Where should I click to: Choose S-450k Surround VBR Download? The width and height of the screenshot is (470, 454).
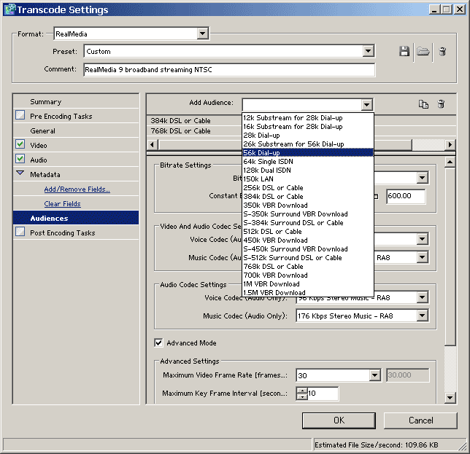click(308, 249)
